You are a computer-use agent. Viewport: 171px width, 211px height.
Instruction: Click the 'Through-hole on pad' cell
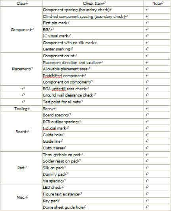click(x=93, y=155)
